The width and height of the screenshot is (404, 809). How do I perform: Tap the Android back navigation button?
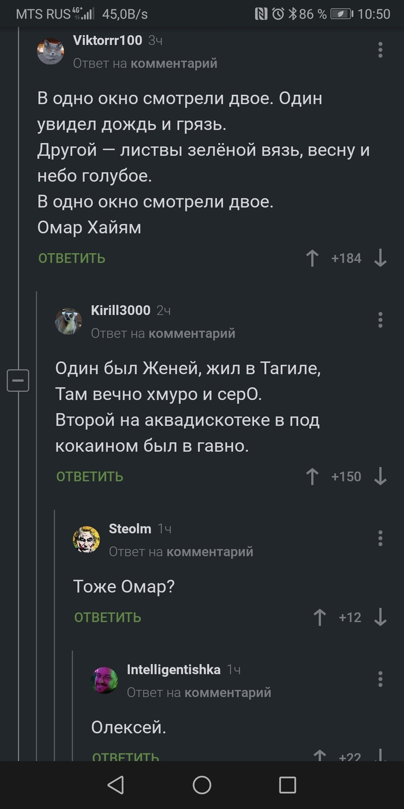(x=116, y=785)
